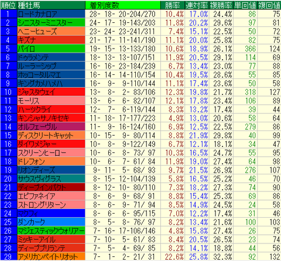Select sire アメリカンペイトリオット
The image size is (281, 261).
(x=51, y=256)
